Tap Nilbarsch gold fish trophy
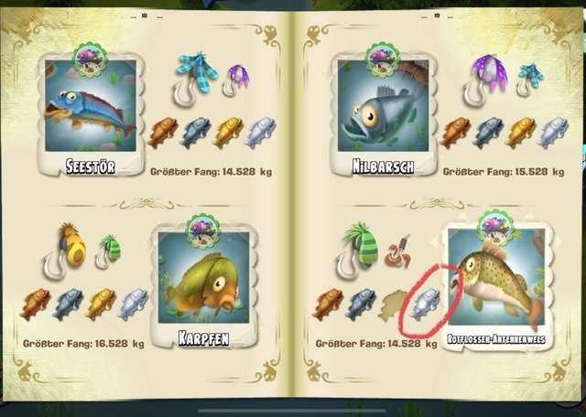The height and width of the screenshot is (417, 586). click(521, 133)
